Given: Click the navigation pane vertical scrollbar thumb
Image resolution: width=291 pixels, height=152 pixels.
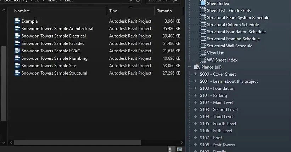Looking at the screenshot, I should (4, 83).
